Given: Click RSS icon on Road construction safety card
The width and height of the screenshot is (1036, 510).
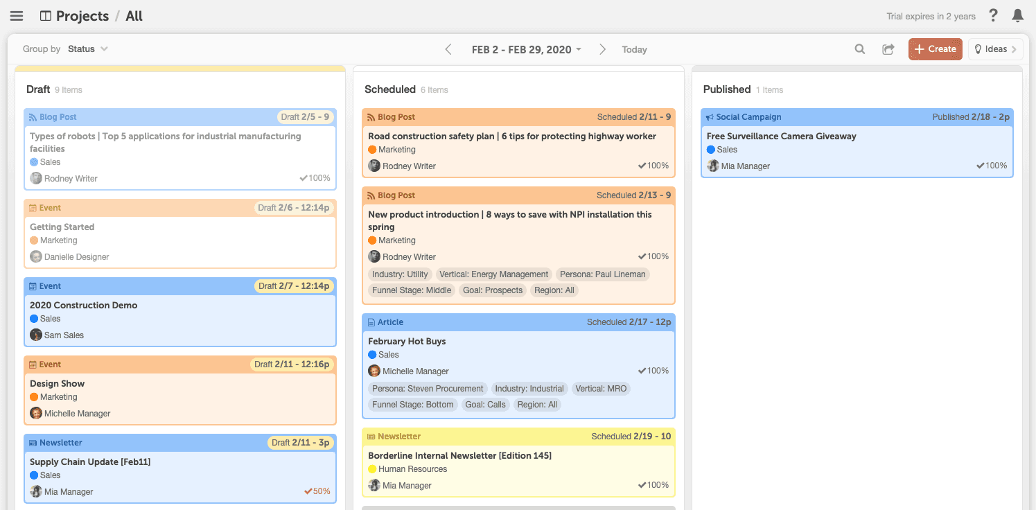Looking at the screenshot, I should pyautogui.click(x=371, y=117).
